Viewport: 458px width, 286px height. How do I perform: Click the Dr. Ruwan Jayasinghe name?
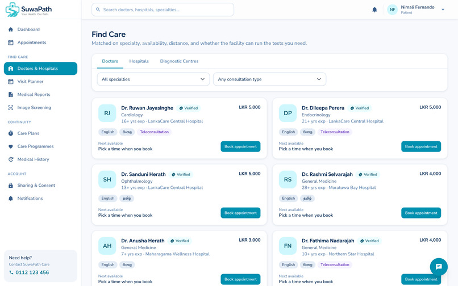(x=147, y=108)
